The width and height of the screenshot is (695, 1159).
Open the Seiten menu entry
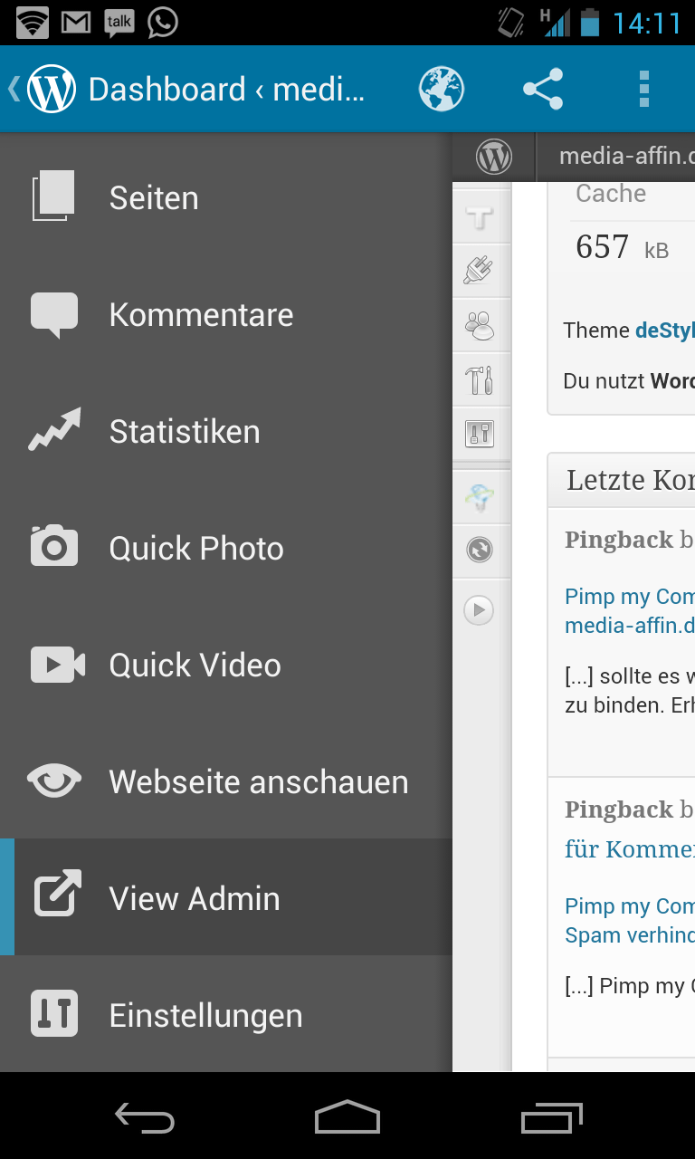226,197
